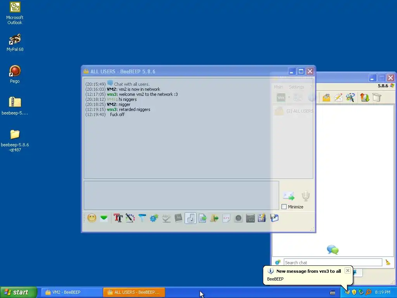The width and height of the screenshot is (397, 298).
Task: Open the ? help menu in VM2 window
Action: point(311,87)
